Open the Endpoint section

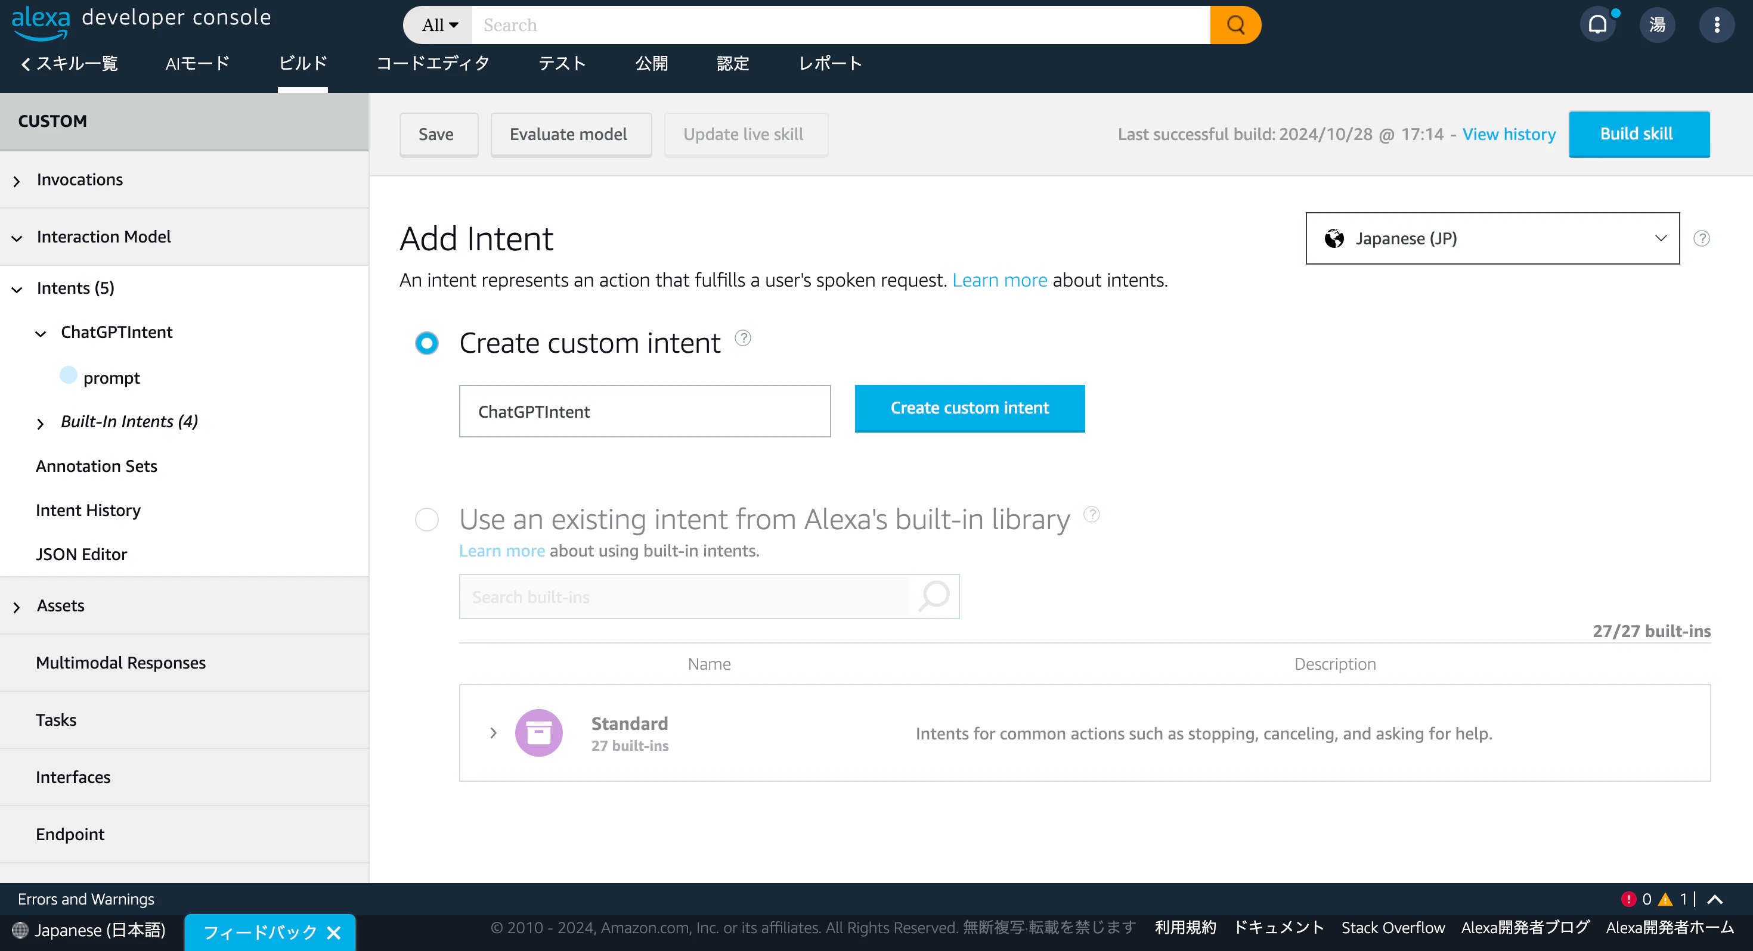coord(70,834)
